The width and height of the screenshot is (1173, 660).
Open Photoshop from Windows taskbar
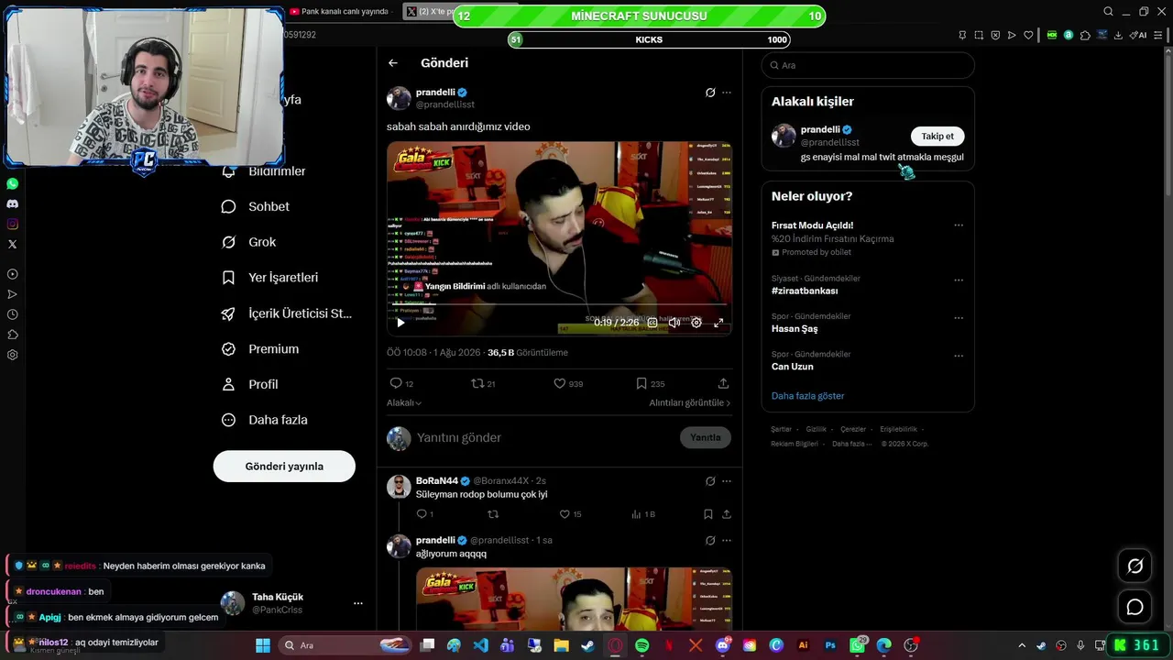point(830,645)
